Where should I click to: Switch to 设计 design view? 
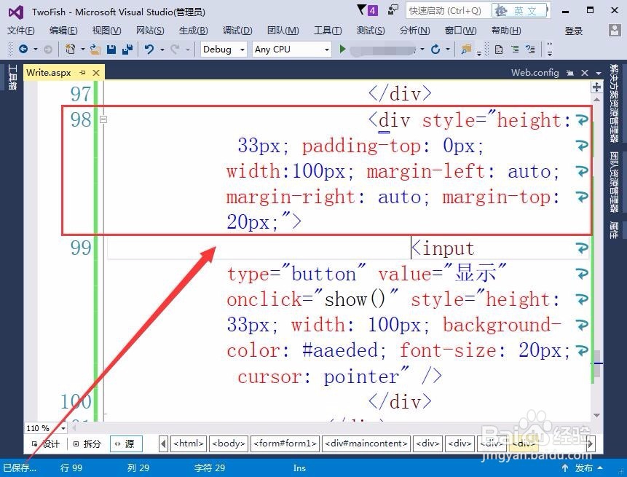pyautogui.click(x=47, y=444)
